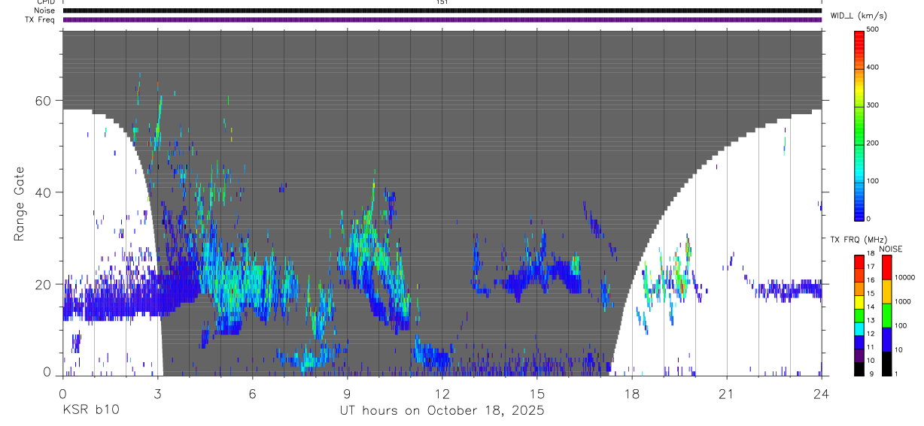Click the 9 tick on UT hours axis
Viewport: 924px width, 426px height.
[x=347, y=393]
